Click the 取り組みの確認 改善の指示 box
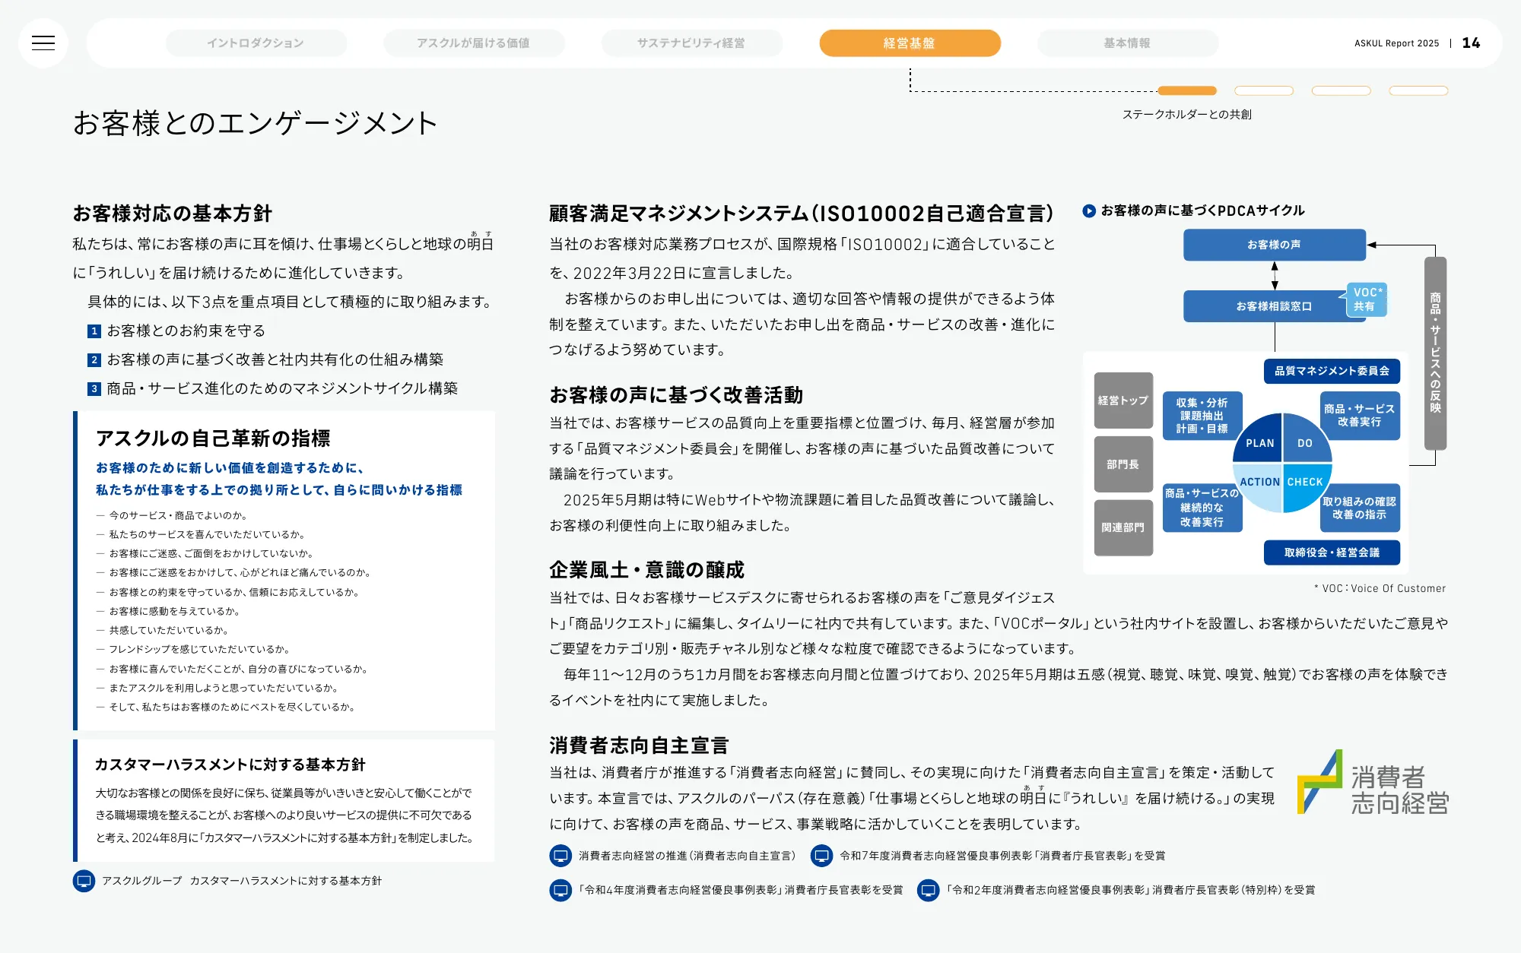The width and height of the screenshot is (1521, 953). click(x=1360, y=508)
